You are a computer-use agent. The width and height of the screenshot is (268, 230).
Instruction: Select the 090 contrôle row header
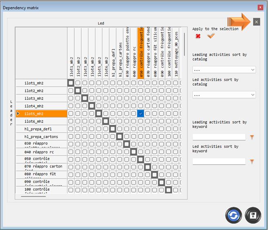[41, 182]
